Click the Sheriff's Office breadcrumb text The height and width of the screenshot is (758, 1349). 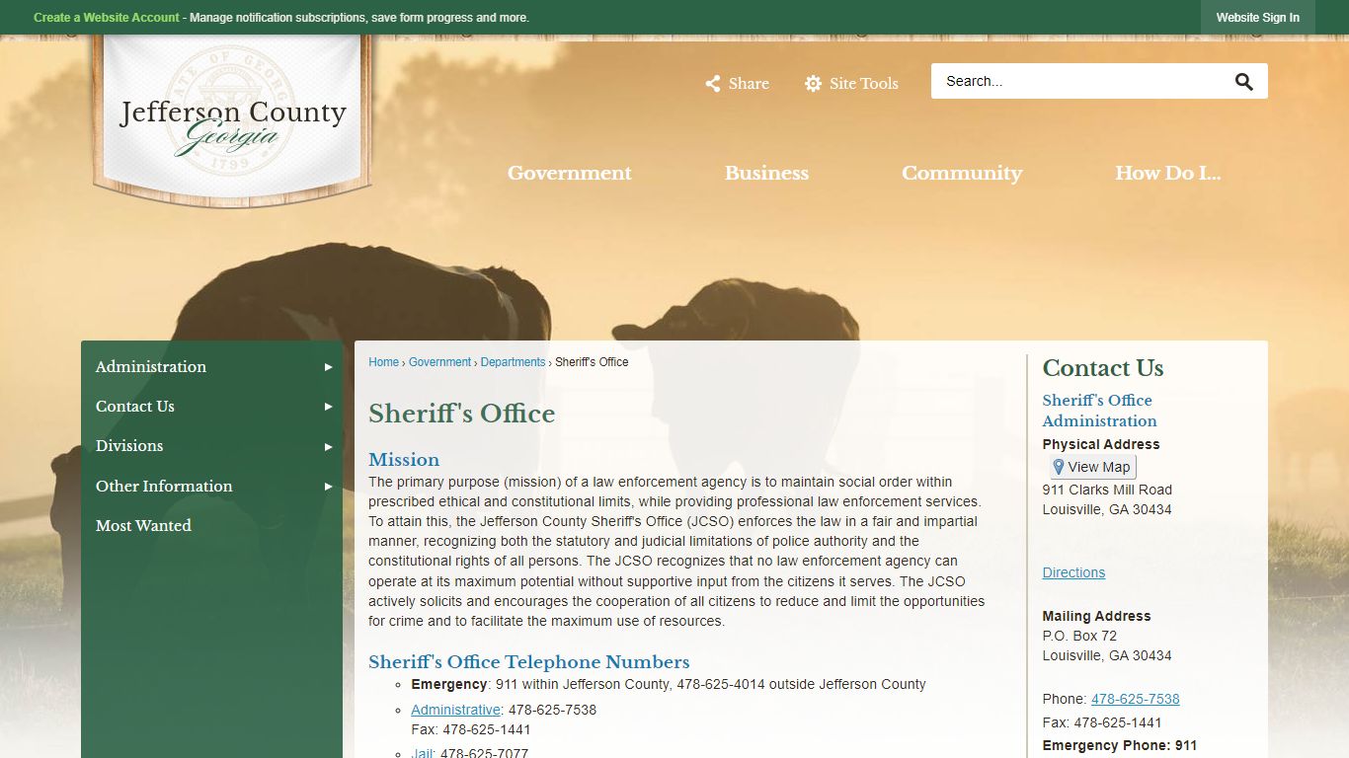coord(592,362)
